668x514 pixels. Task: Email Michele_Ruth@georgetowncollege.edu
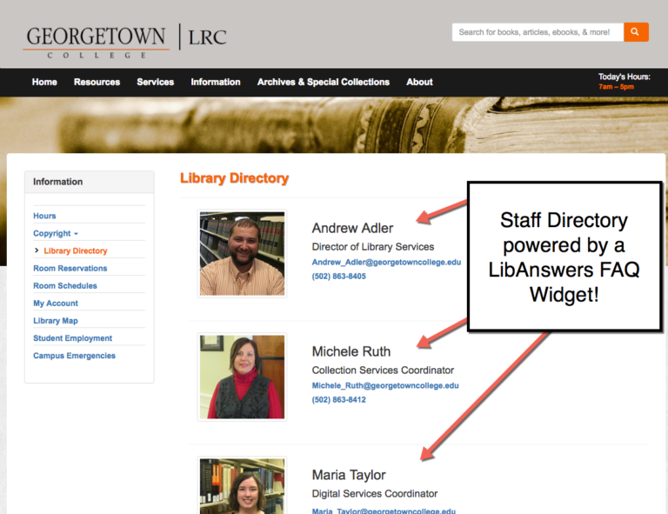(385, 386)
